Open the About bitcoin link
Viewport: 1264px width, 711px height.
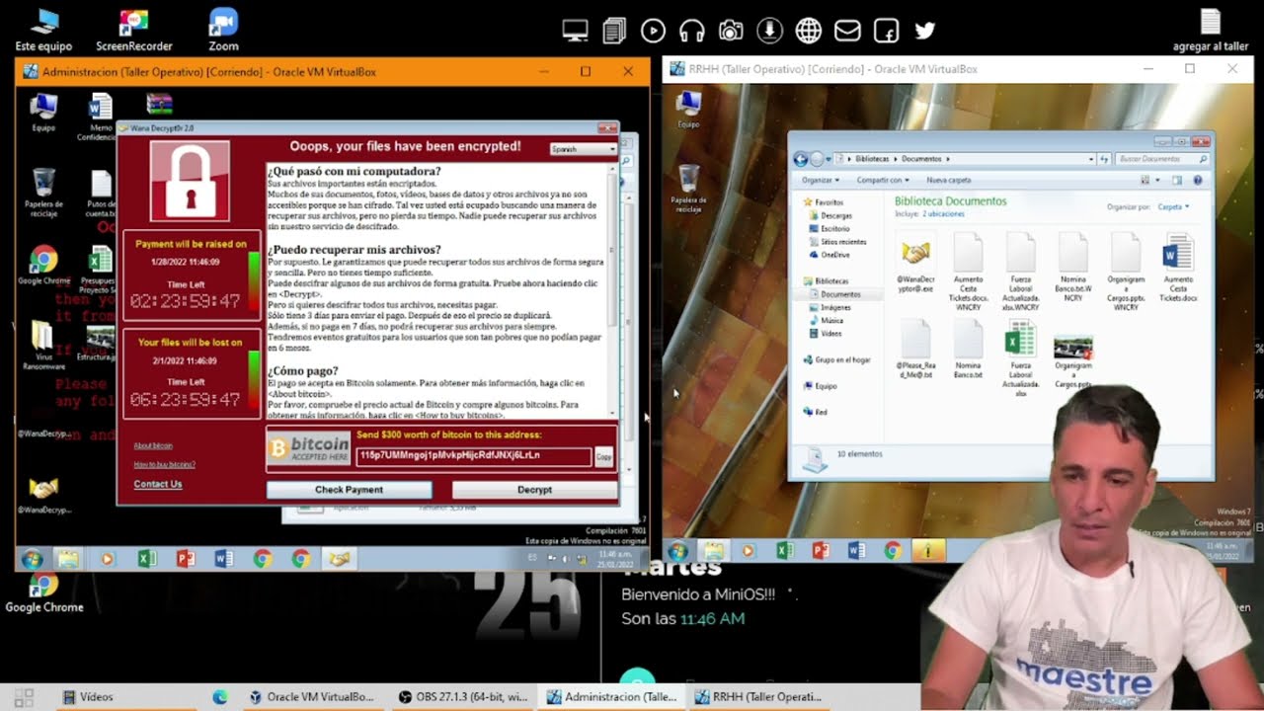coord(153,445)
